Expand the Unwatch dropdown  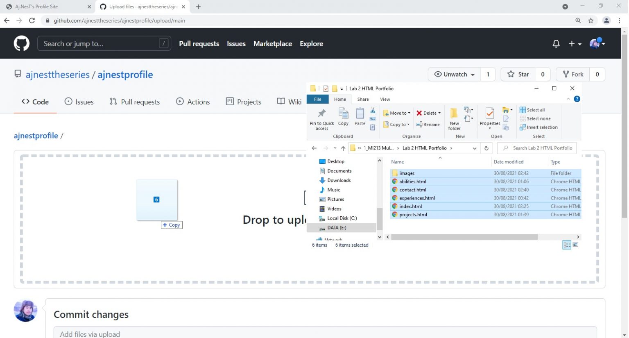click(454, 74)
